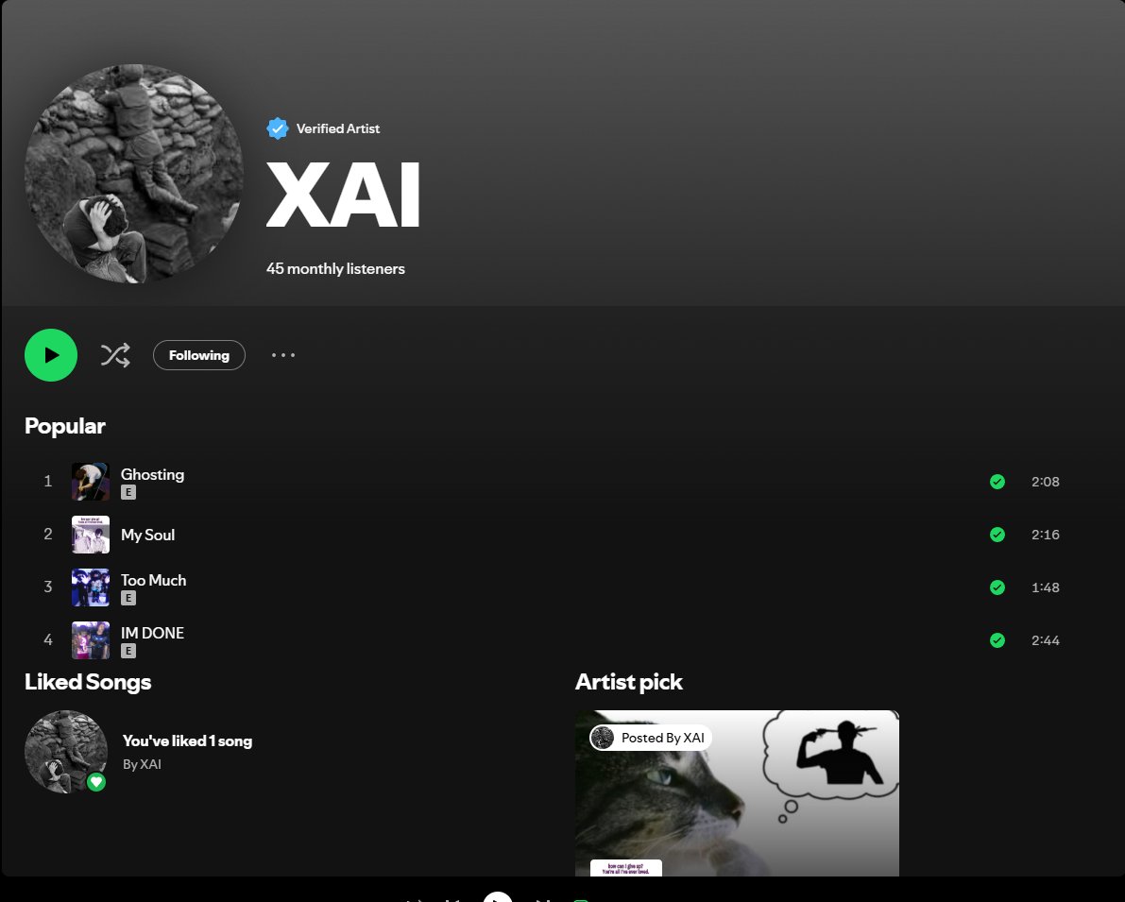
Task: Play the track Ghosting
Action: click(x=152, y=474)
